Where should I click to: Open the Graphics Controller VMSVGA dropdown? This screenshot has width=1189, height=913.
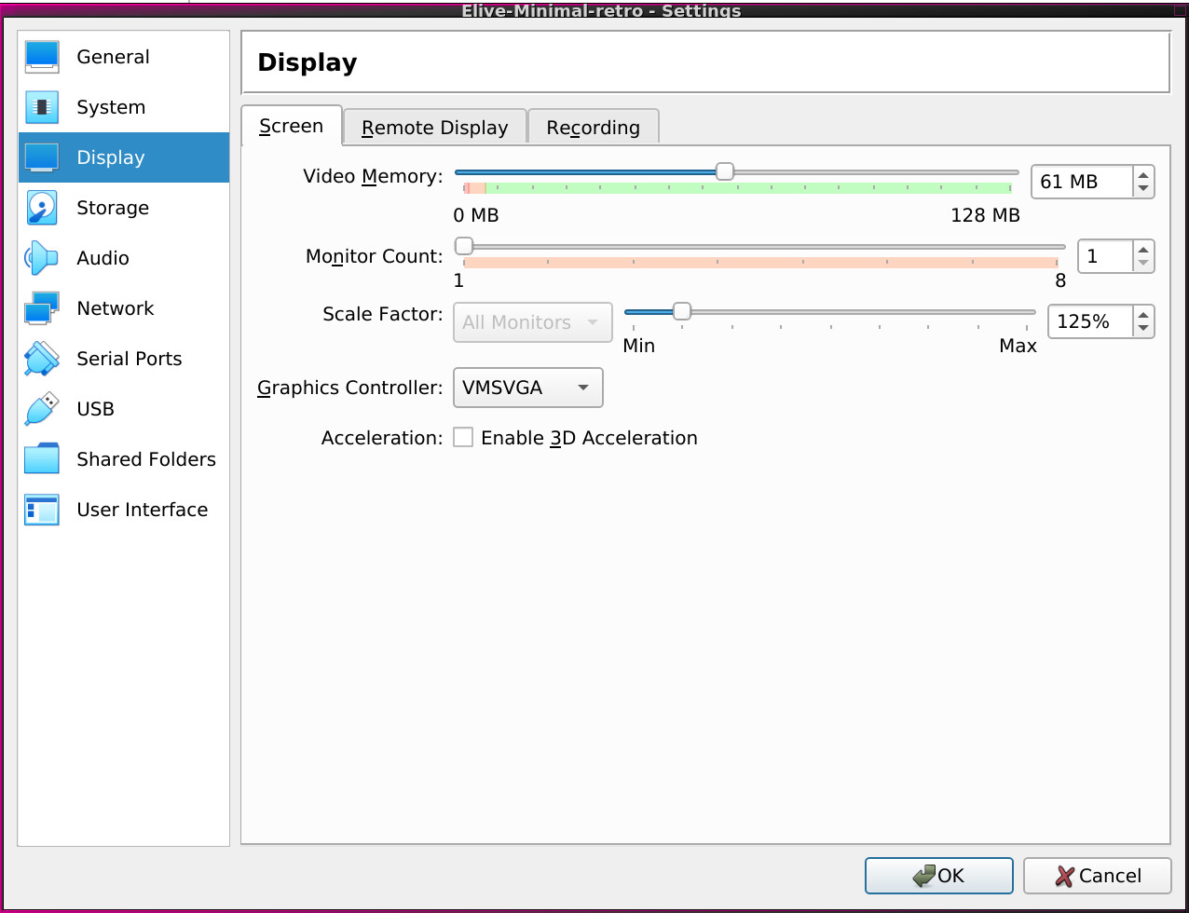[527, 388]
